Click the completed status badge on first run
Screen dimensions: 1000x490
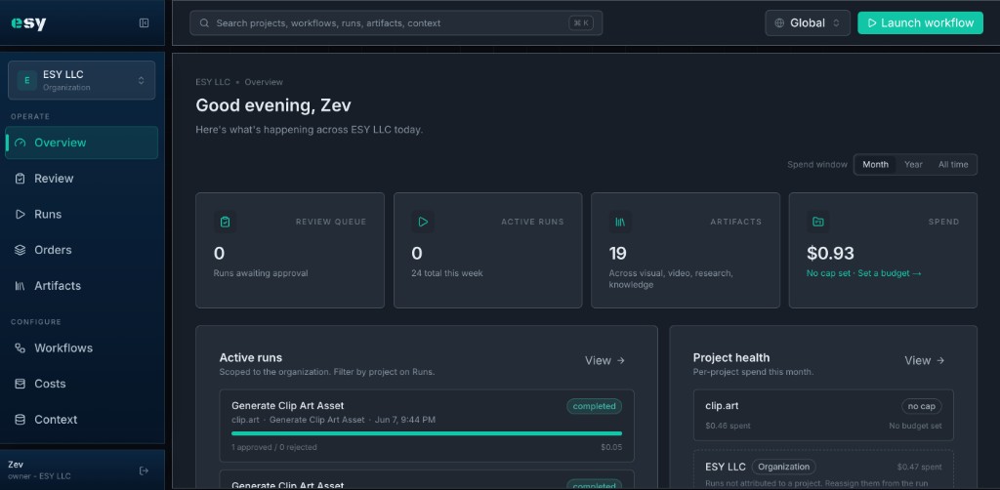pyautogui.click(x=595, y=406)
